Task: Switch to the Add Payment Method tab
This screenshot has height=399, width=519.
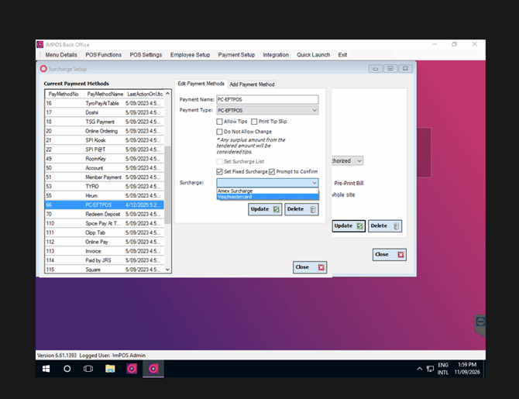Action: pos(252,84)
